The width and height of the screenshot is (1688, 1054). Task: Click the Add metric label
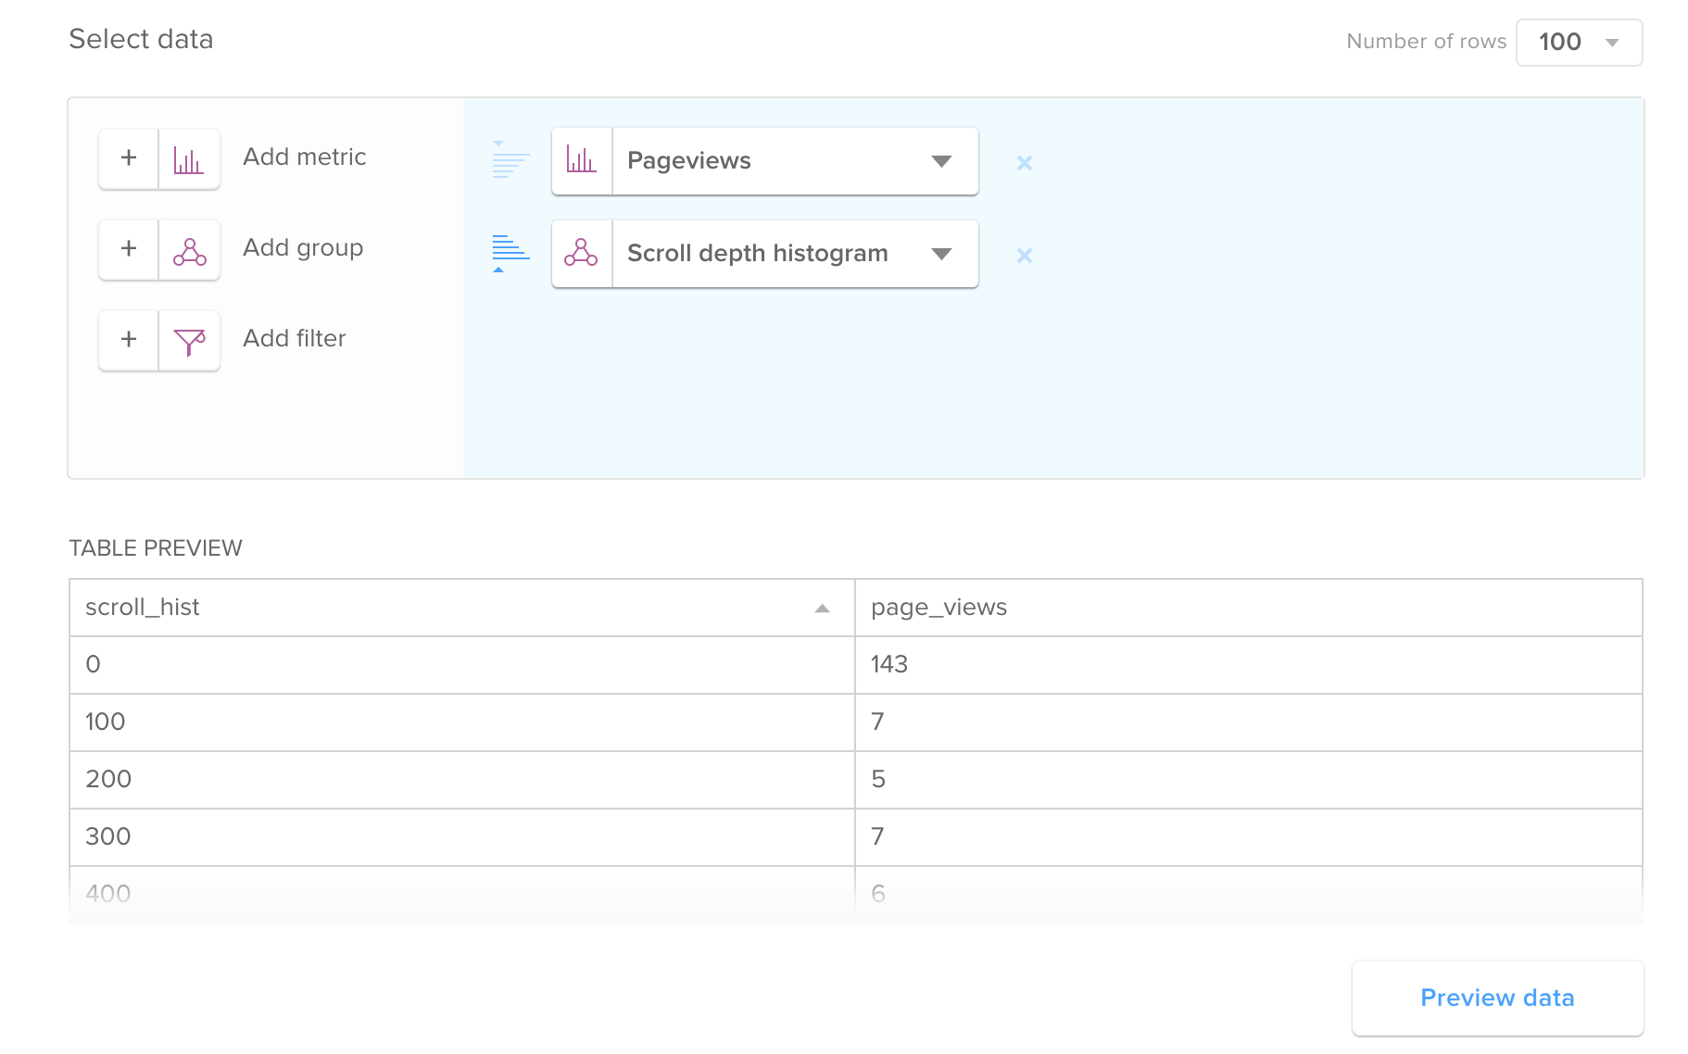(304, 157)
